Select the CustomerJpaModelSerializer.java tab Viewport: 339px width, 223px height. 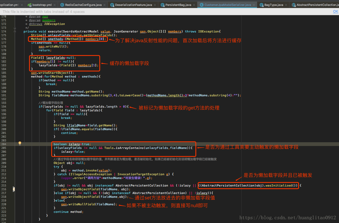[227, 5]
